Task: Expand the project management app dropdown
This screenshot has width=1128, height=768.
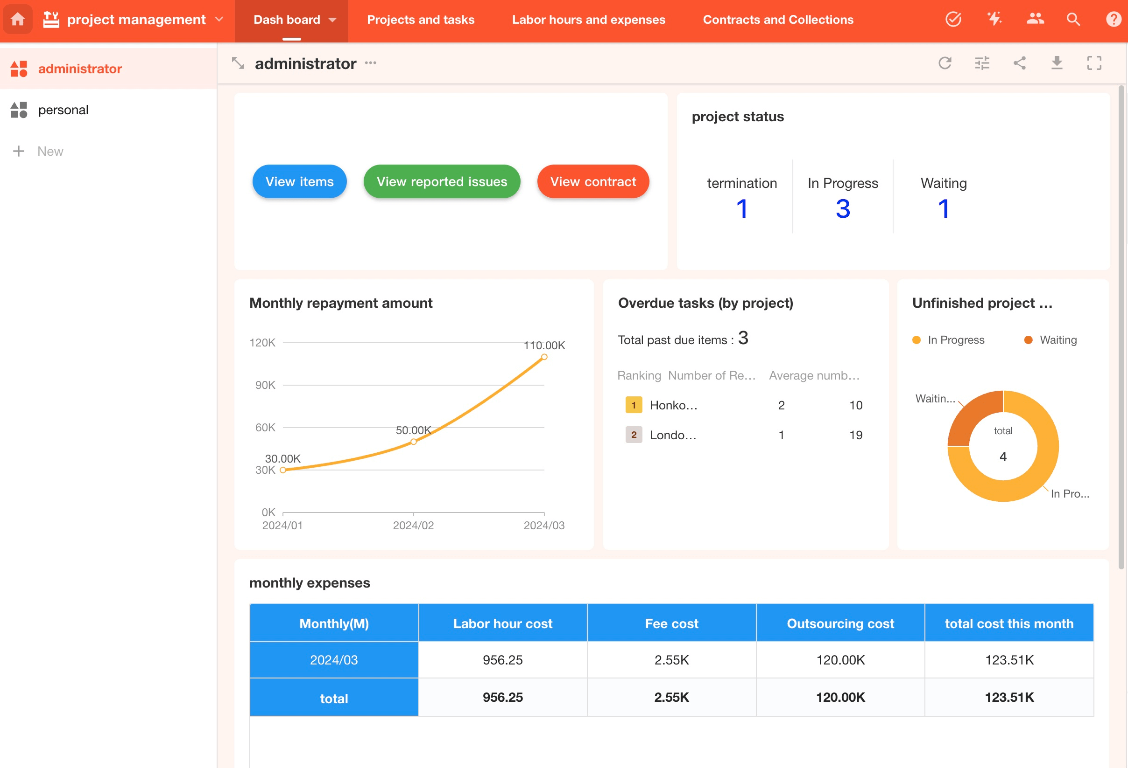Action: point(219,20)
